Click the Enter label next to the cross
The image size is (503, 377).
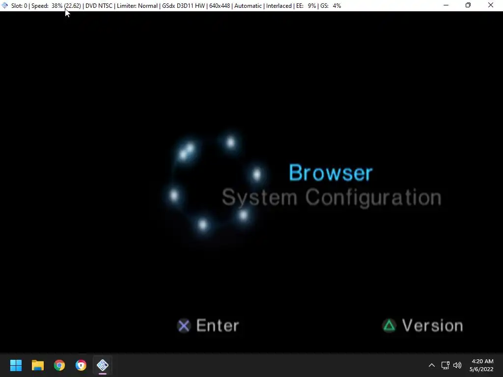[218, 326]
